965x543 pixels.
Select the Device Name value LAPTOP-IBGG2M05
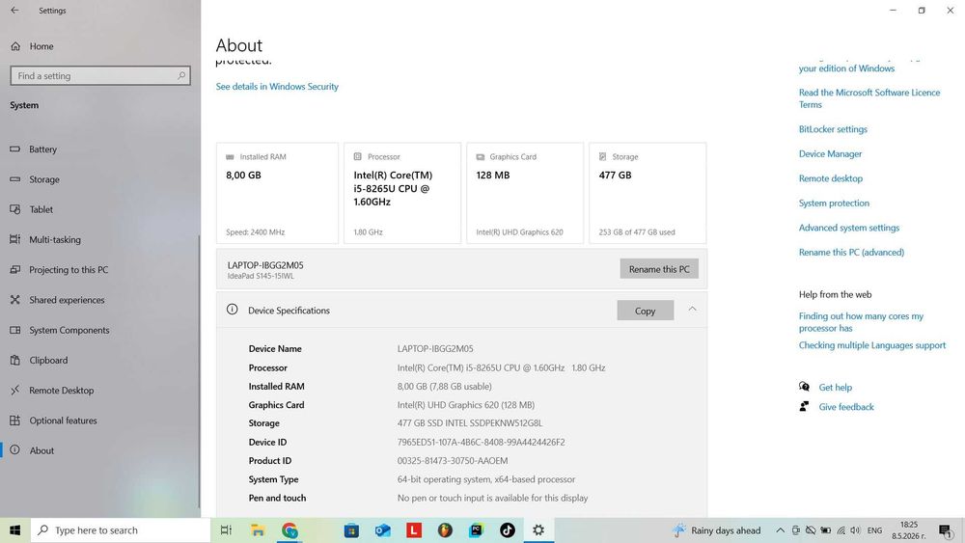pos(435,349)
